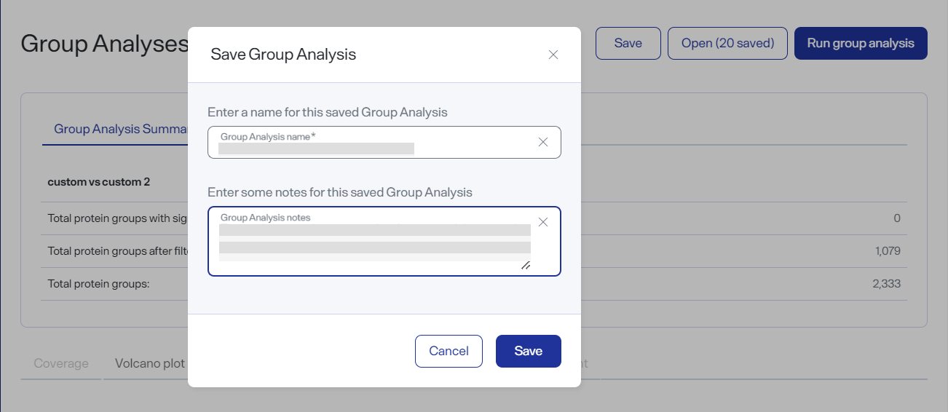Viewport: 948px width, 412px height.
Task: Click the notes textarea resize handle
Action: (526, 265)
